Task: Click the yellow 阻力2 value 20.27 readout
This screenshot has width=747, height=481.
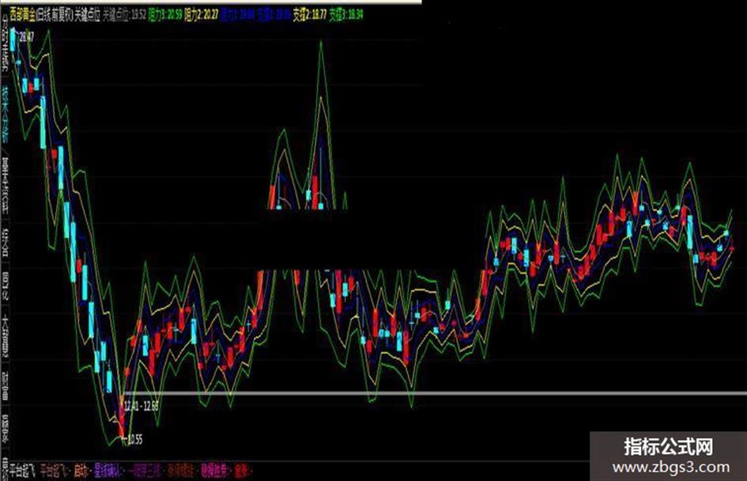Action: (201, 15)
